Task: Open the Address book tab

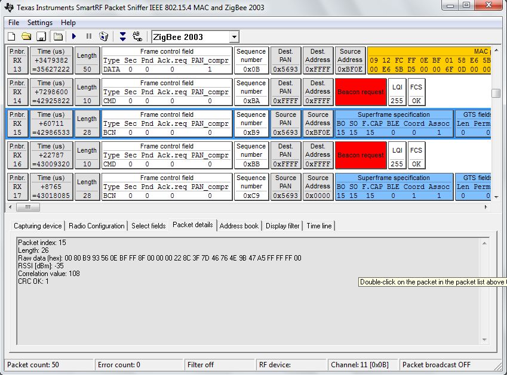Action: [x=239, y=226]
